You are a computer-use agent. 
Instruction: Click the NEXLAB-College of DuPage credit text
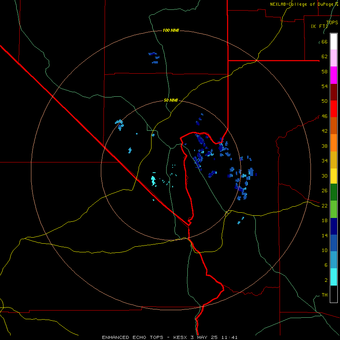point(304,4)
